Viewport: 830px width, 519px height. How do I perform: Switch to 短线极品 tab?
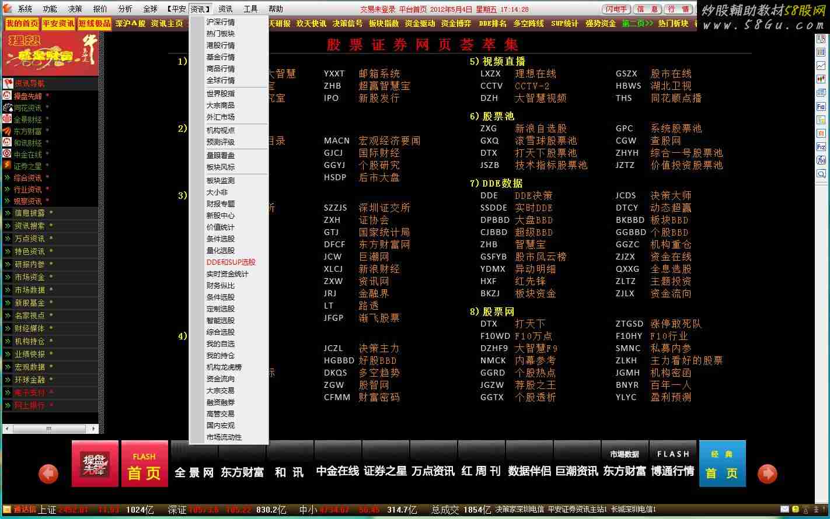pos(95,23)
